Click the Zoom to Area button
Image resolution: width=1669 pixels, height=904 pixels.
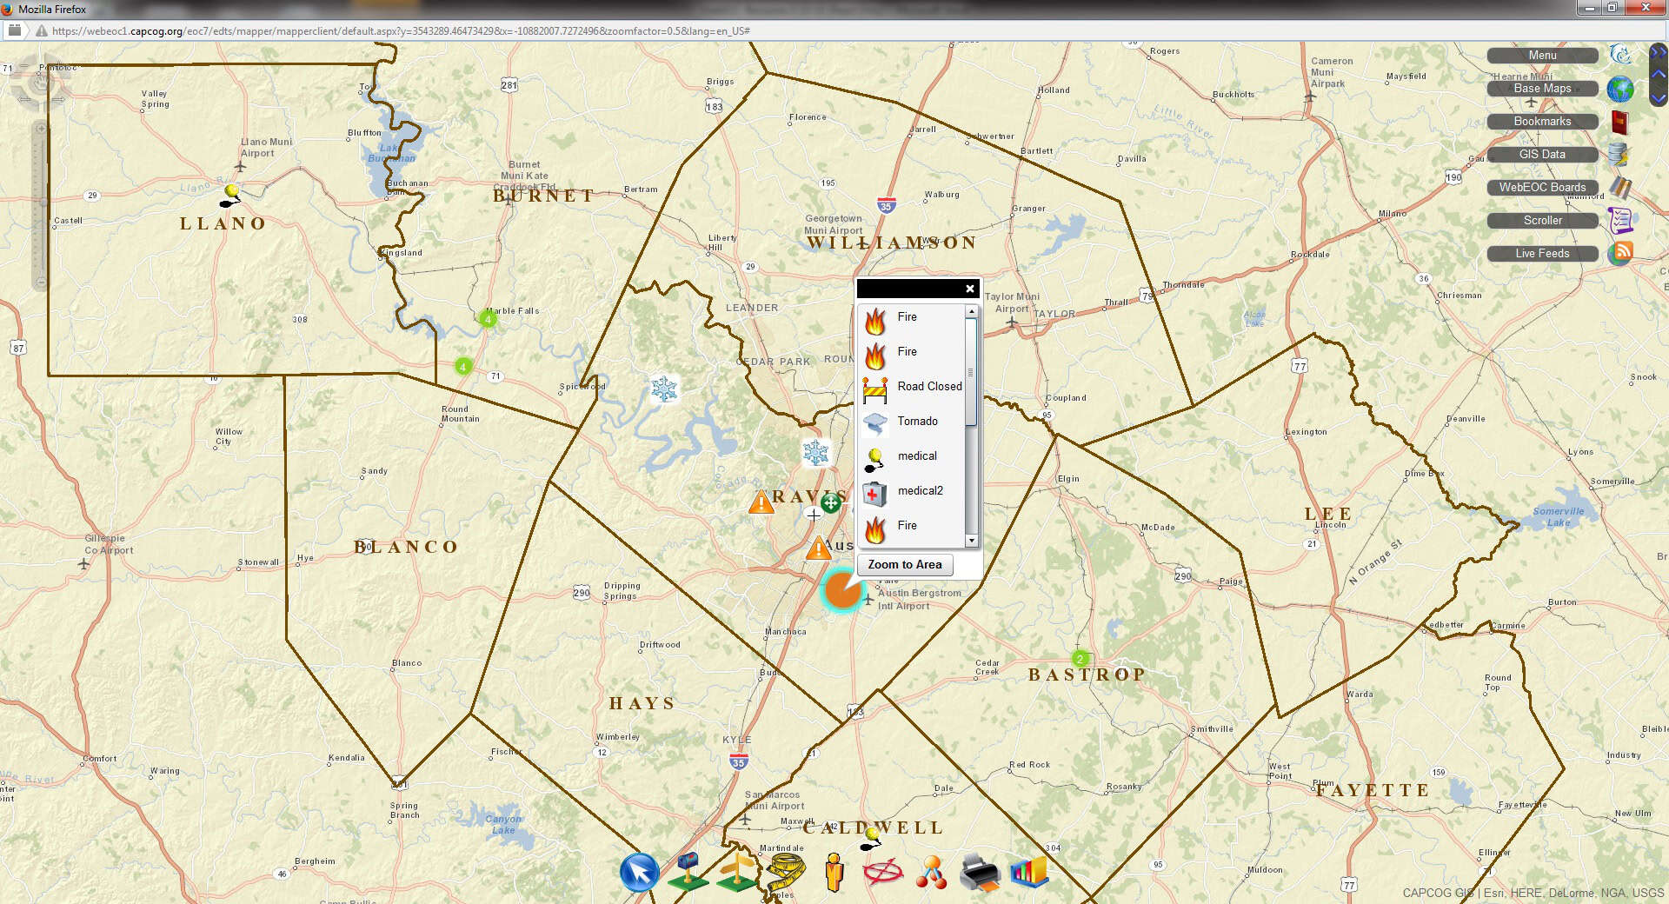[905, 565]
